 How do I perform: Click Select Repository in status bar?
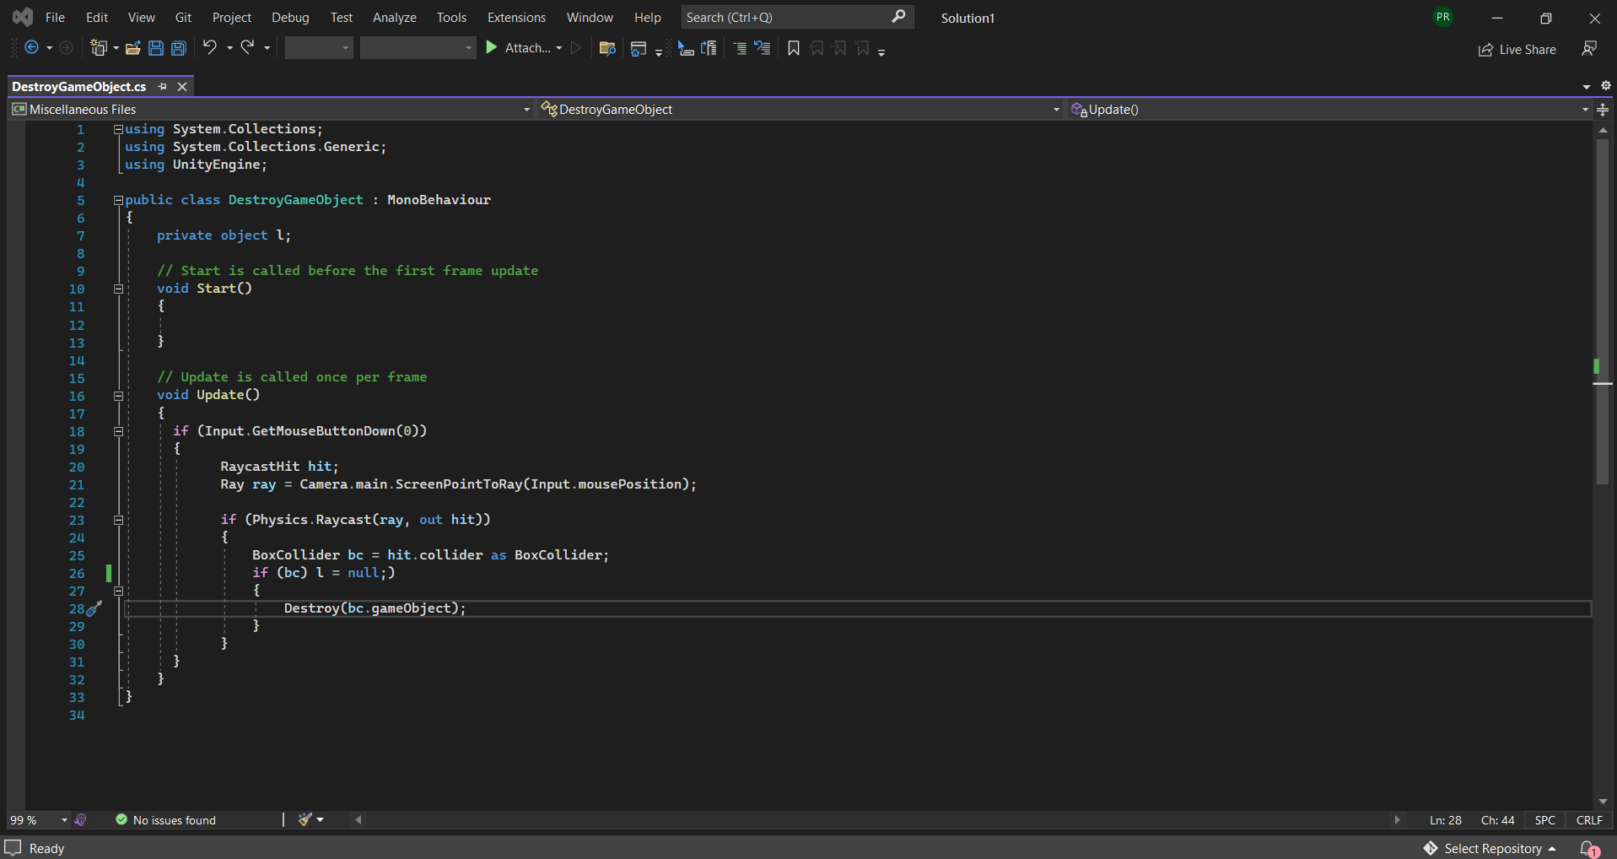(x=1490, y=849)
